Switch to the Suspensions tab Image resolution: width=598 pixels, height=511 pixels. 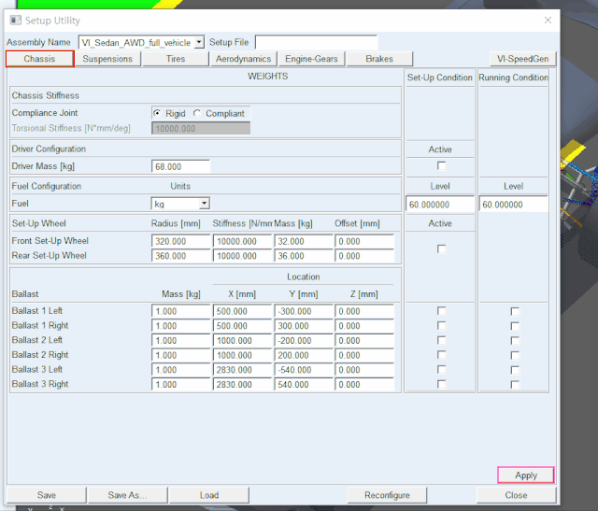click(x=107, y=59)
